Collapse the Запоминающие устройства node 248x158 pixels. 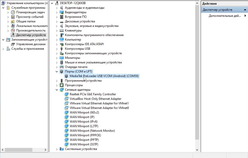[x=3, y=40]
